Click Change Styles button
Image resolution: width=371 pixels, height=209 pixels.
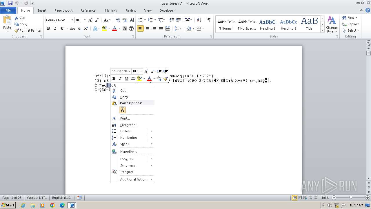pyautogui.click(x=332, y=24)
